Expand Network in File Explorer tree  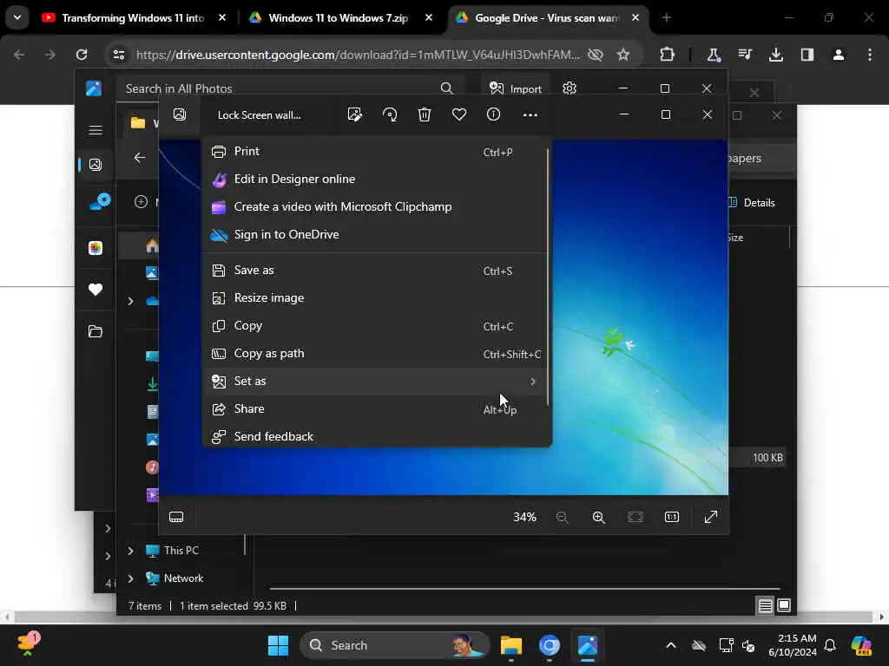[130, 578]
